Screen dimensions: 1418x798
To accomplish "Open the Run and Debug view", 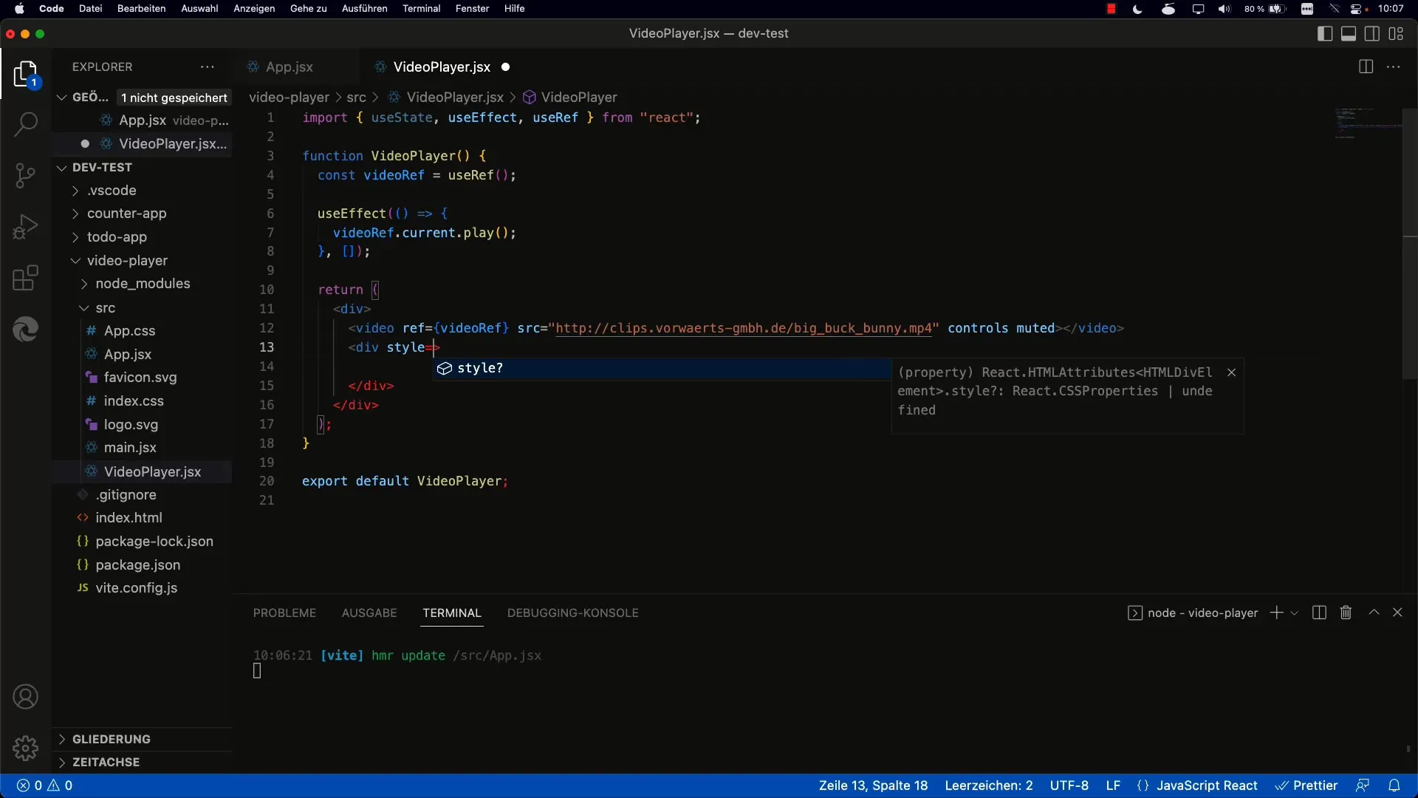I will click(x=25, y=227).
